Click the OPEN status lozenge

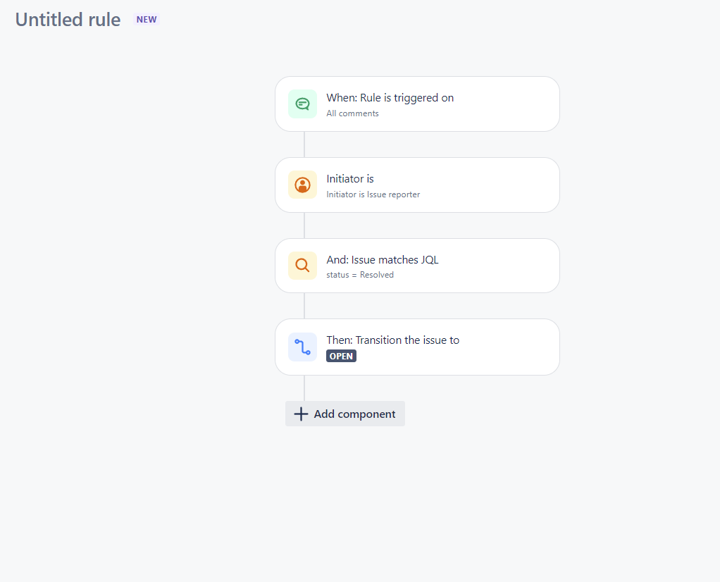[x=341, y=356]
